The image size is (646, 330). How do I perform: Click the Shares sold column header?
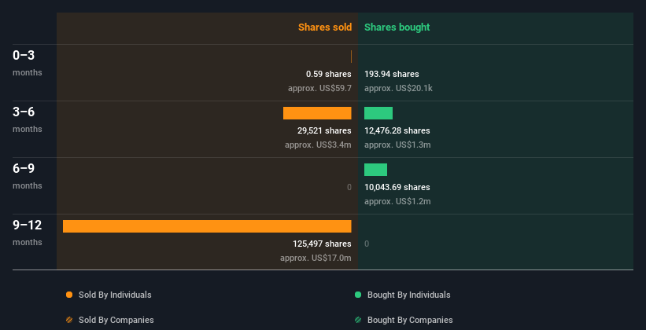tap(325, 27)
